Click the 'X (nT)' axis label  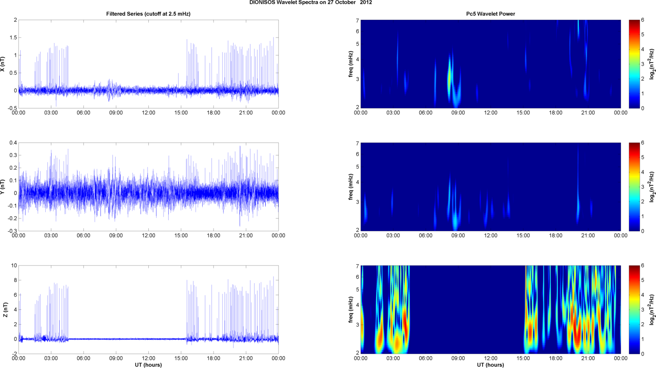click(3, 64)
